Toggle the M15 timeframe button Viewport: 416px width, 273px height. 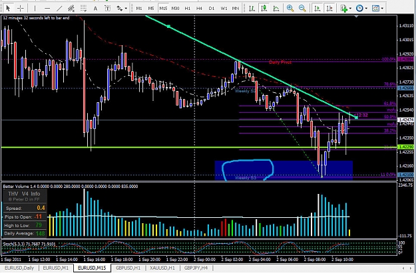click(x=163, y=8)
